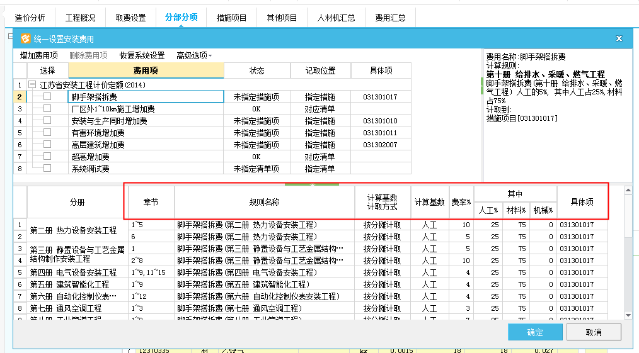Image resolution: width=639 pixels, height=353 pixels.
Task: Open the 高级选项 dropdown menu
Action: (194, 55)
